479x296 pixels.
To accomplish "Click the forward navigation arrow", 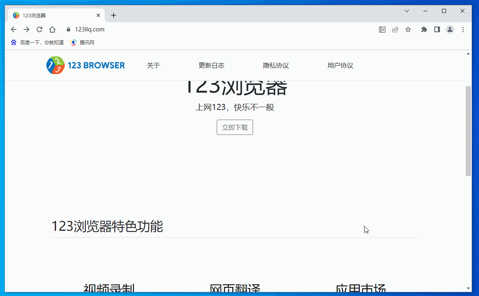I will click(x=27, y=29).
